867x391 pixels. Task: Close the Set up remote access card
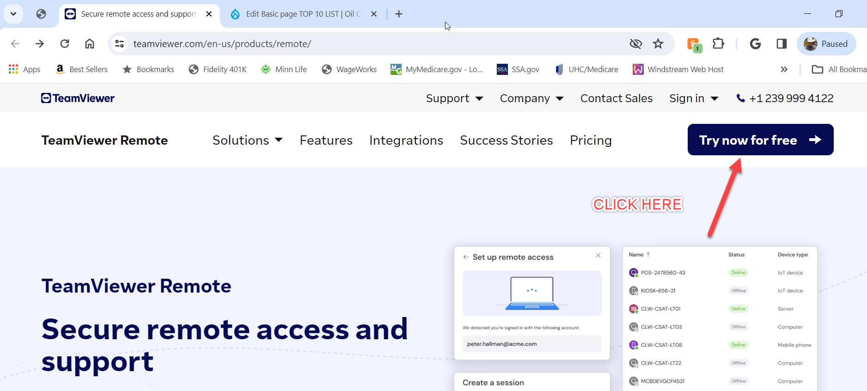click(598, 255)
